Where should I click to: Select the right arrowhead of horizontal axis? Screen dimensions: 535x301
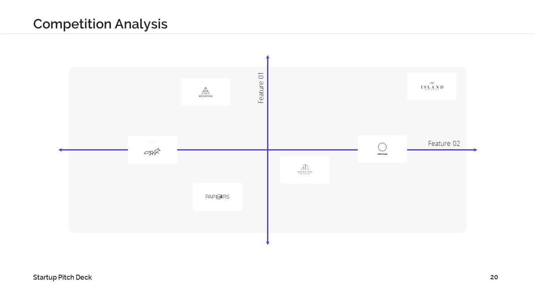point(474,150)
